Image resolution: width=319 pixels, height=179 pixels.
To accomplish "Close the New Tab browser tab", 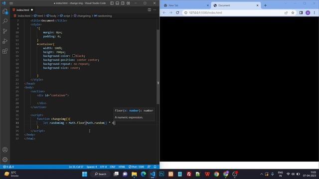I will click(x=208, y=5).
